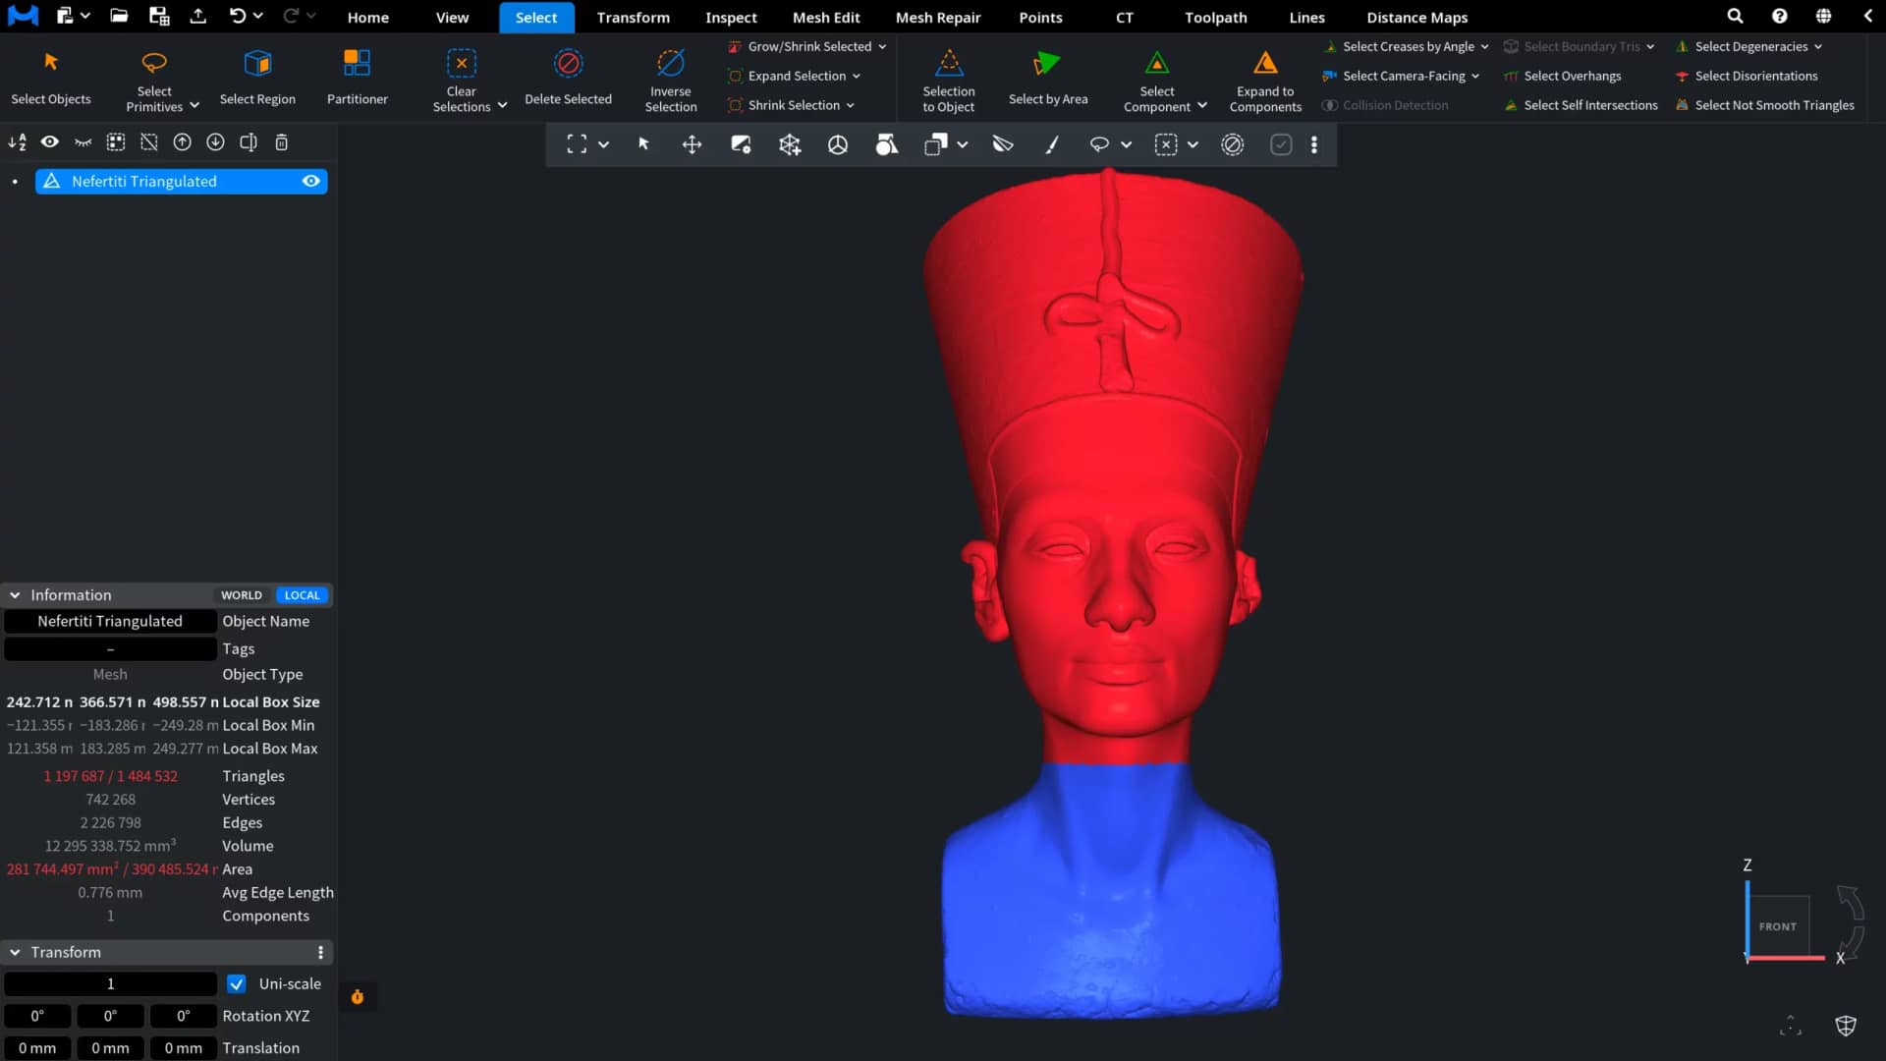Select Region tool in ribbon
The width and height of the screenshot is (1886, 1061).
pos(257,79)
